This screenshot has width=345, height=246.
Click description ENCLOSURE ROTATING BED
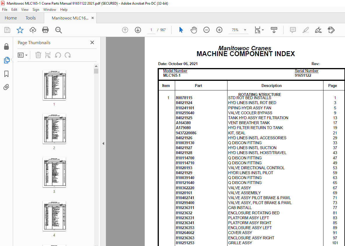[254, 213]
